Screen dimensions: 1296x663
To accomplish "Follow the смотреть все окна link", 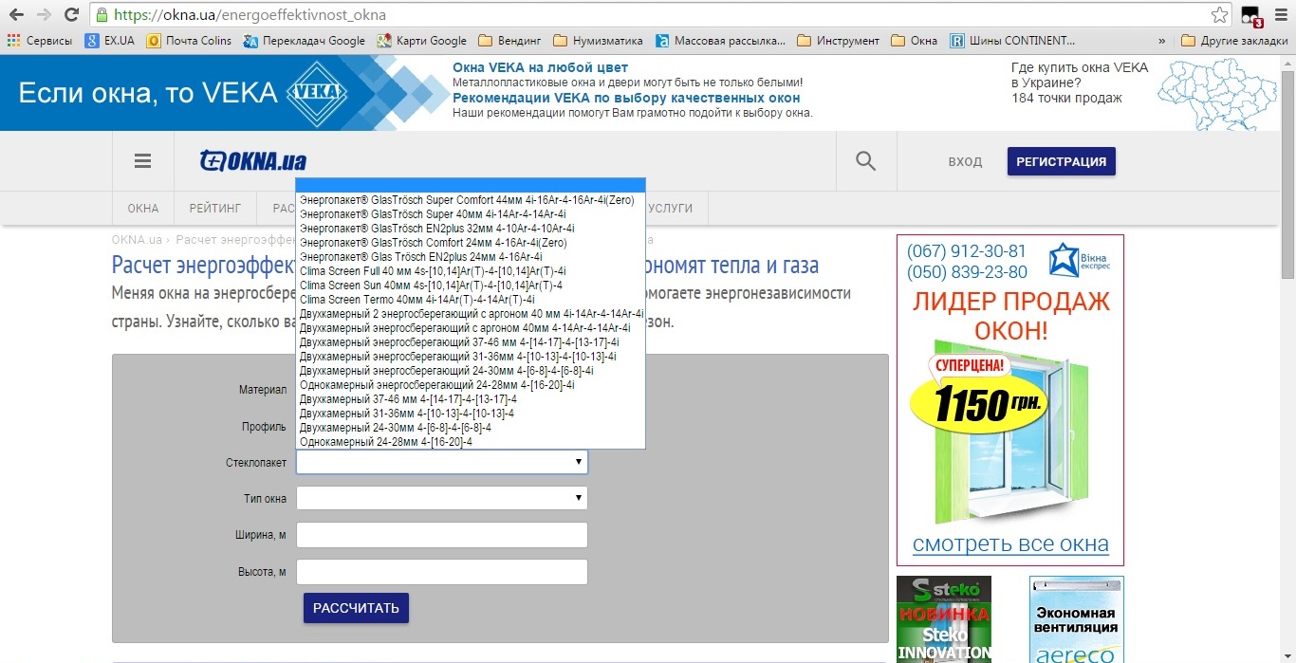I will pos(1010,544).
